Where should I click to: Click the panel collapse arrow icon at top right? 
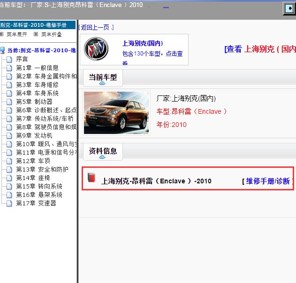tap(289, 8)
